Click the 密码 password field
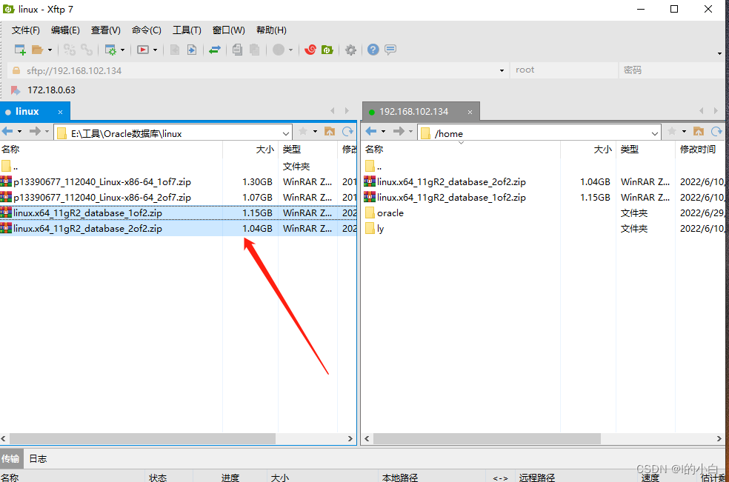Screen dimensions: 729x482 [x=671, y=70]
